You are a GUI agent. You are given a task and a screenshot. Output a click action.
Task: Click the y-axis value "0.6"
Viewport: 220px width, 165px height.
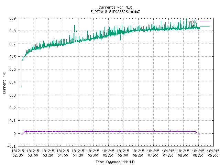click(x=12, y=57)
